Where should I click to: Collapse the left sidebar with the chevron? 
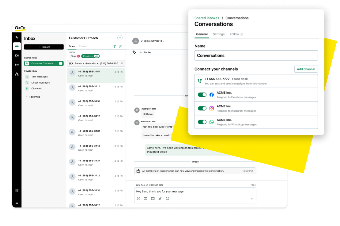click(17, 203)
